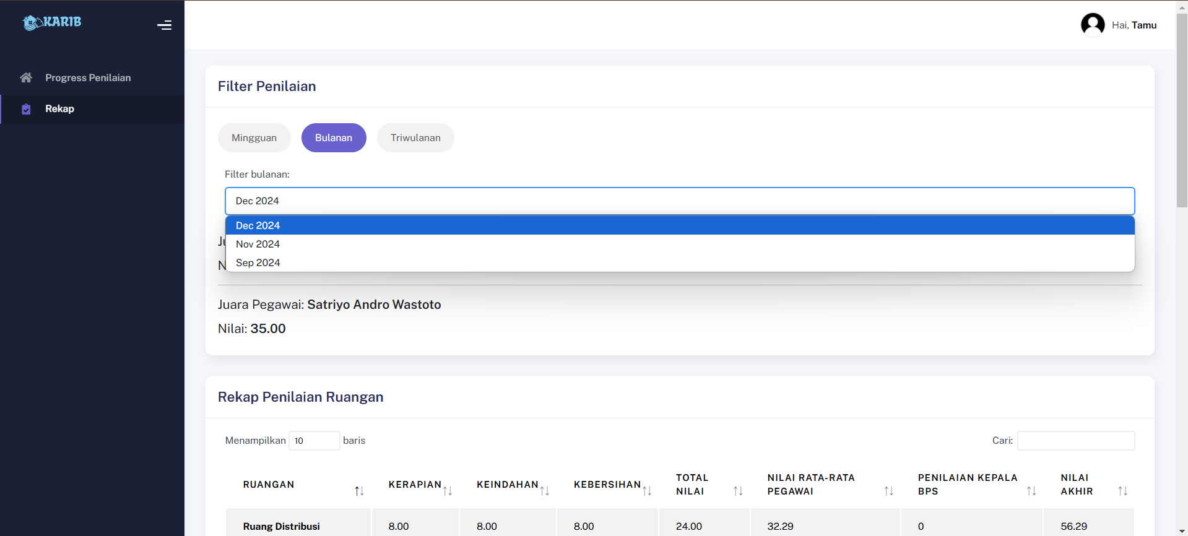
Task: Sort table by Ruangan column arrows
Action: pos(359,491)
